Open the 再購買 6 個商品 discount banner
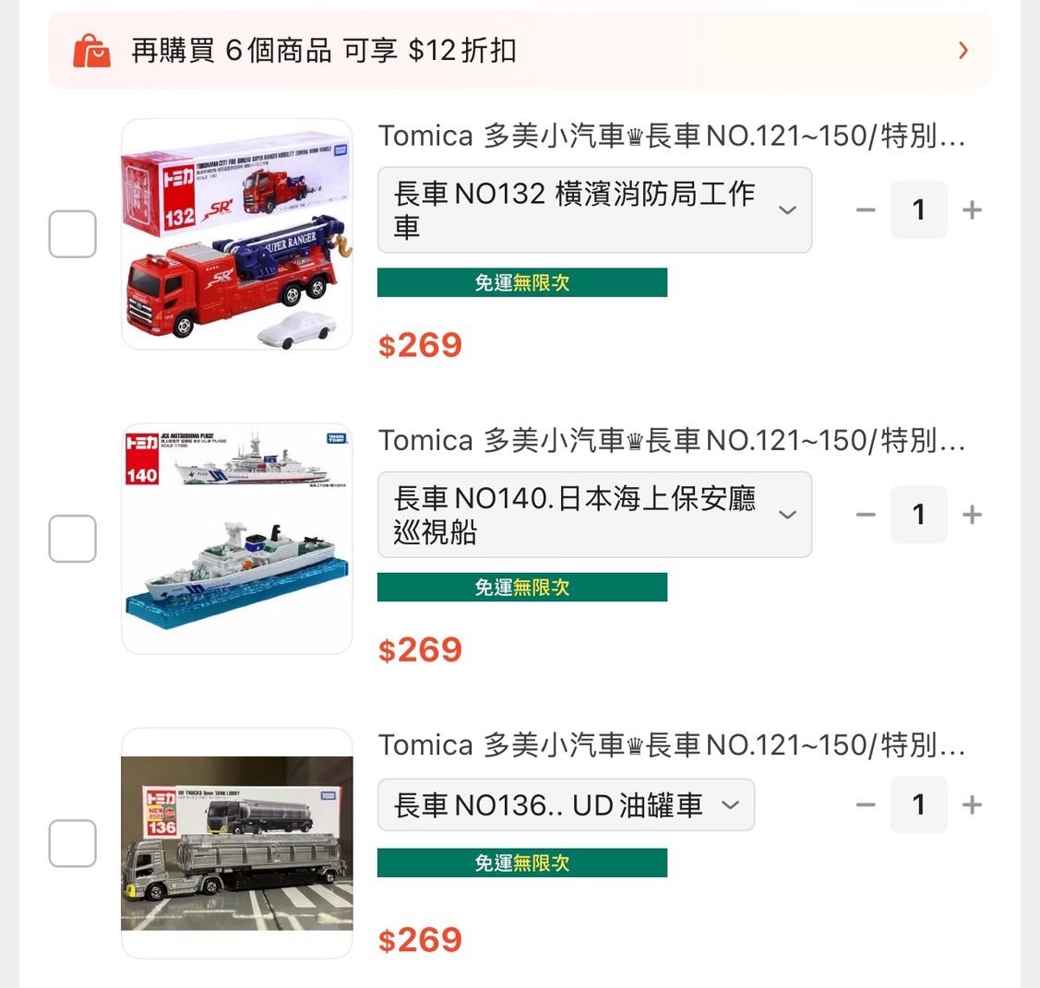 pos(520,51)
